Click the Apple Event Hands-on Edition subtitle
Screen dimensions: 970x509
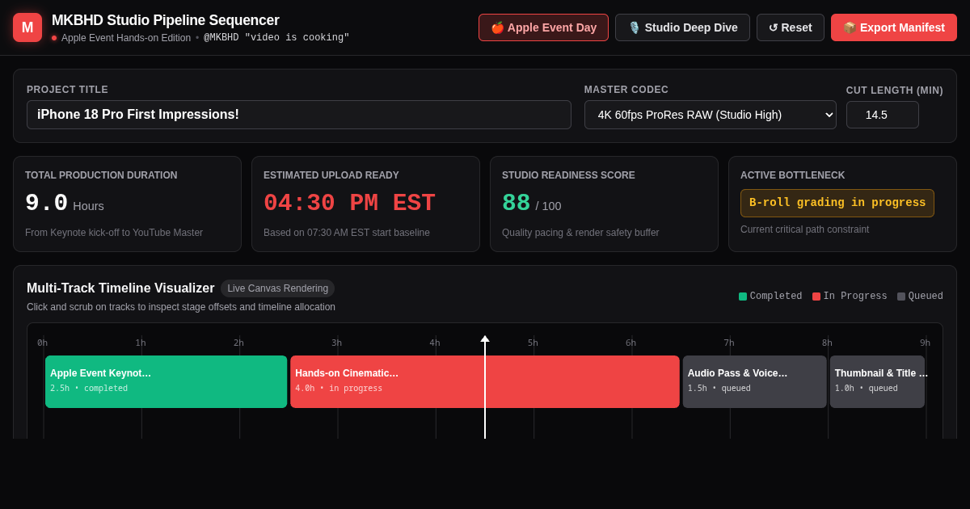pyautogui.click(x=126, y=38)
